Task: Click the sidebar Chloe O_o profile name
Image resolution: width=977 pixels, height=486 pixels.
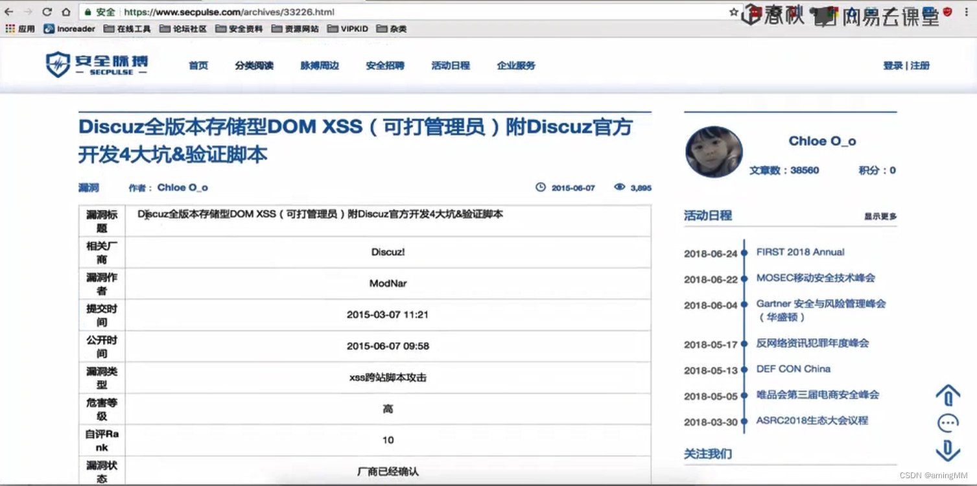Action: [822, 141]
